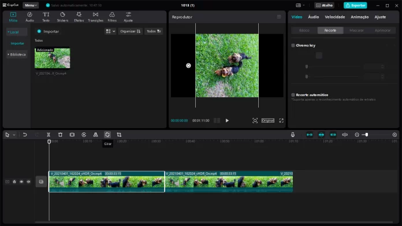Open the Texto tools

(46, 17)
